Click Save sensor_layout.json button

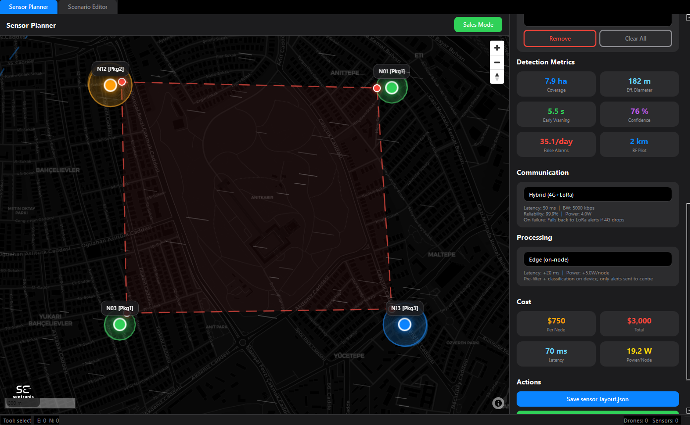597,399
